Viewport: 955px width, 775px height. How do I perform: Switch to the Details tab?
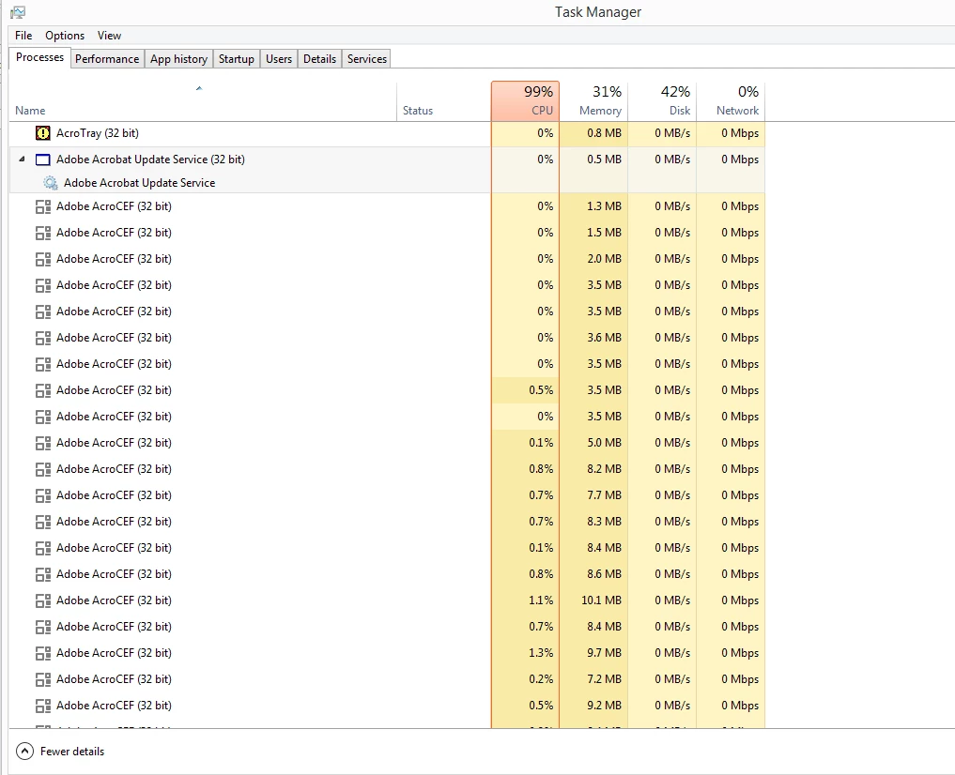(x=320, y=59)
